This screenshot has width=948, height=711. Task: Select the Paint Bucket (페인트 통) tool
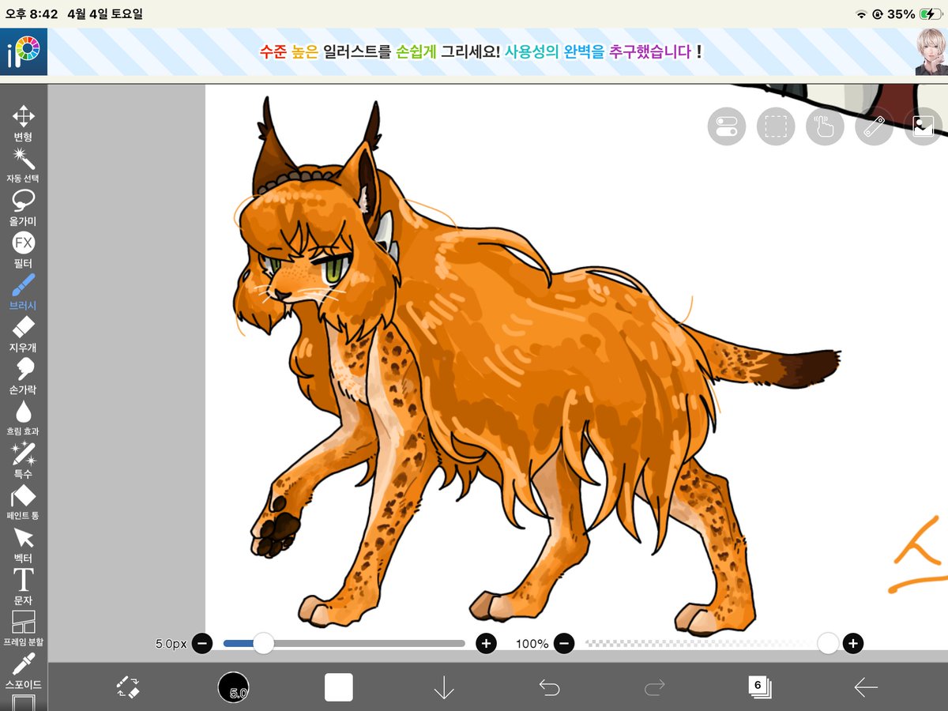[24, 502]
